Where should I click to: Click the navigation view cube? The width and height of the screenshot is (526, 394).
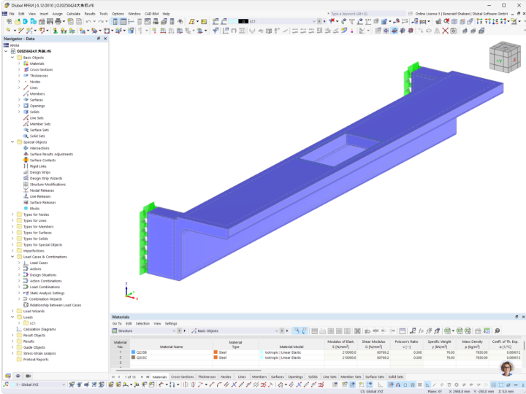[505, 57]
